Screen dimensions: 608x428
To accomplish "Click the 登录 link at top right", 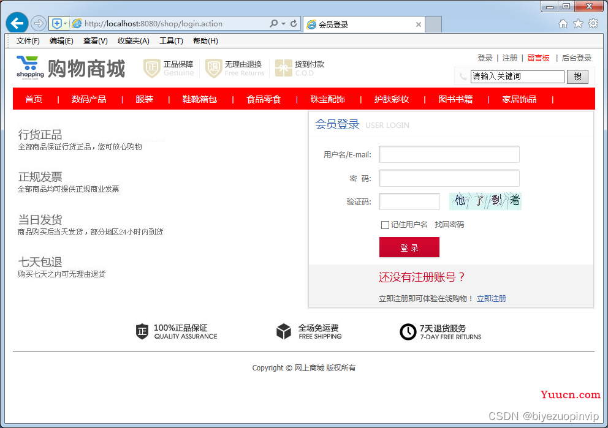I will pos(485,58).
